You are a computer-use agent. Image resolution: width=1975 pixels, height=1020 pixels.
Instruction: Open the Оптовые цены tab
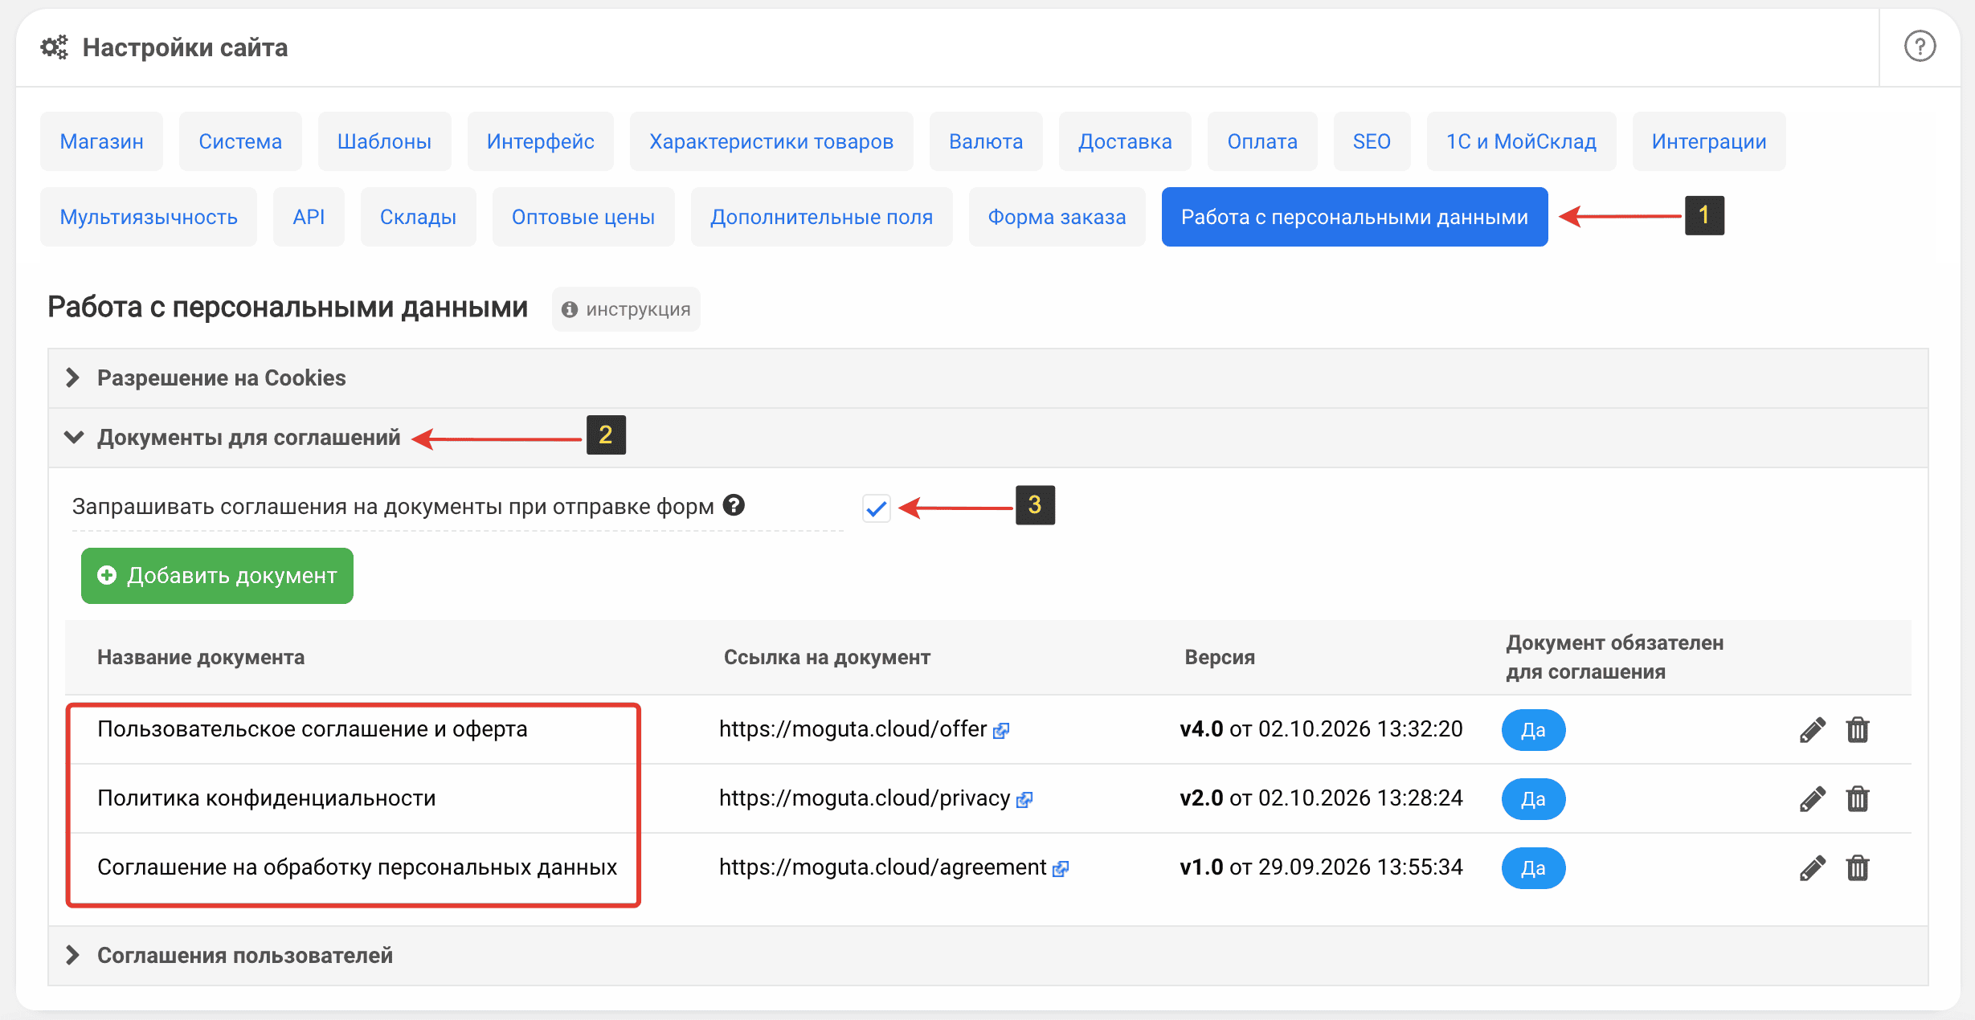[x=583, y=217]
